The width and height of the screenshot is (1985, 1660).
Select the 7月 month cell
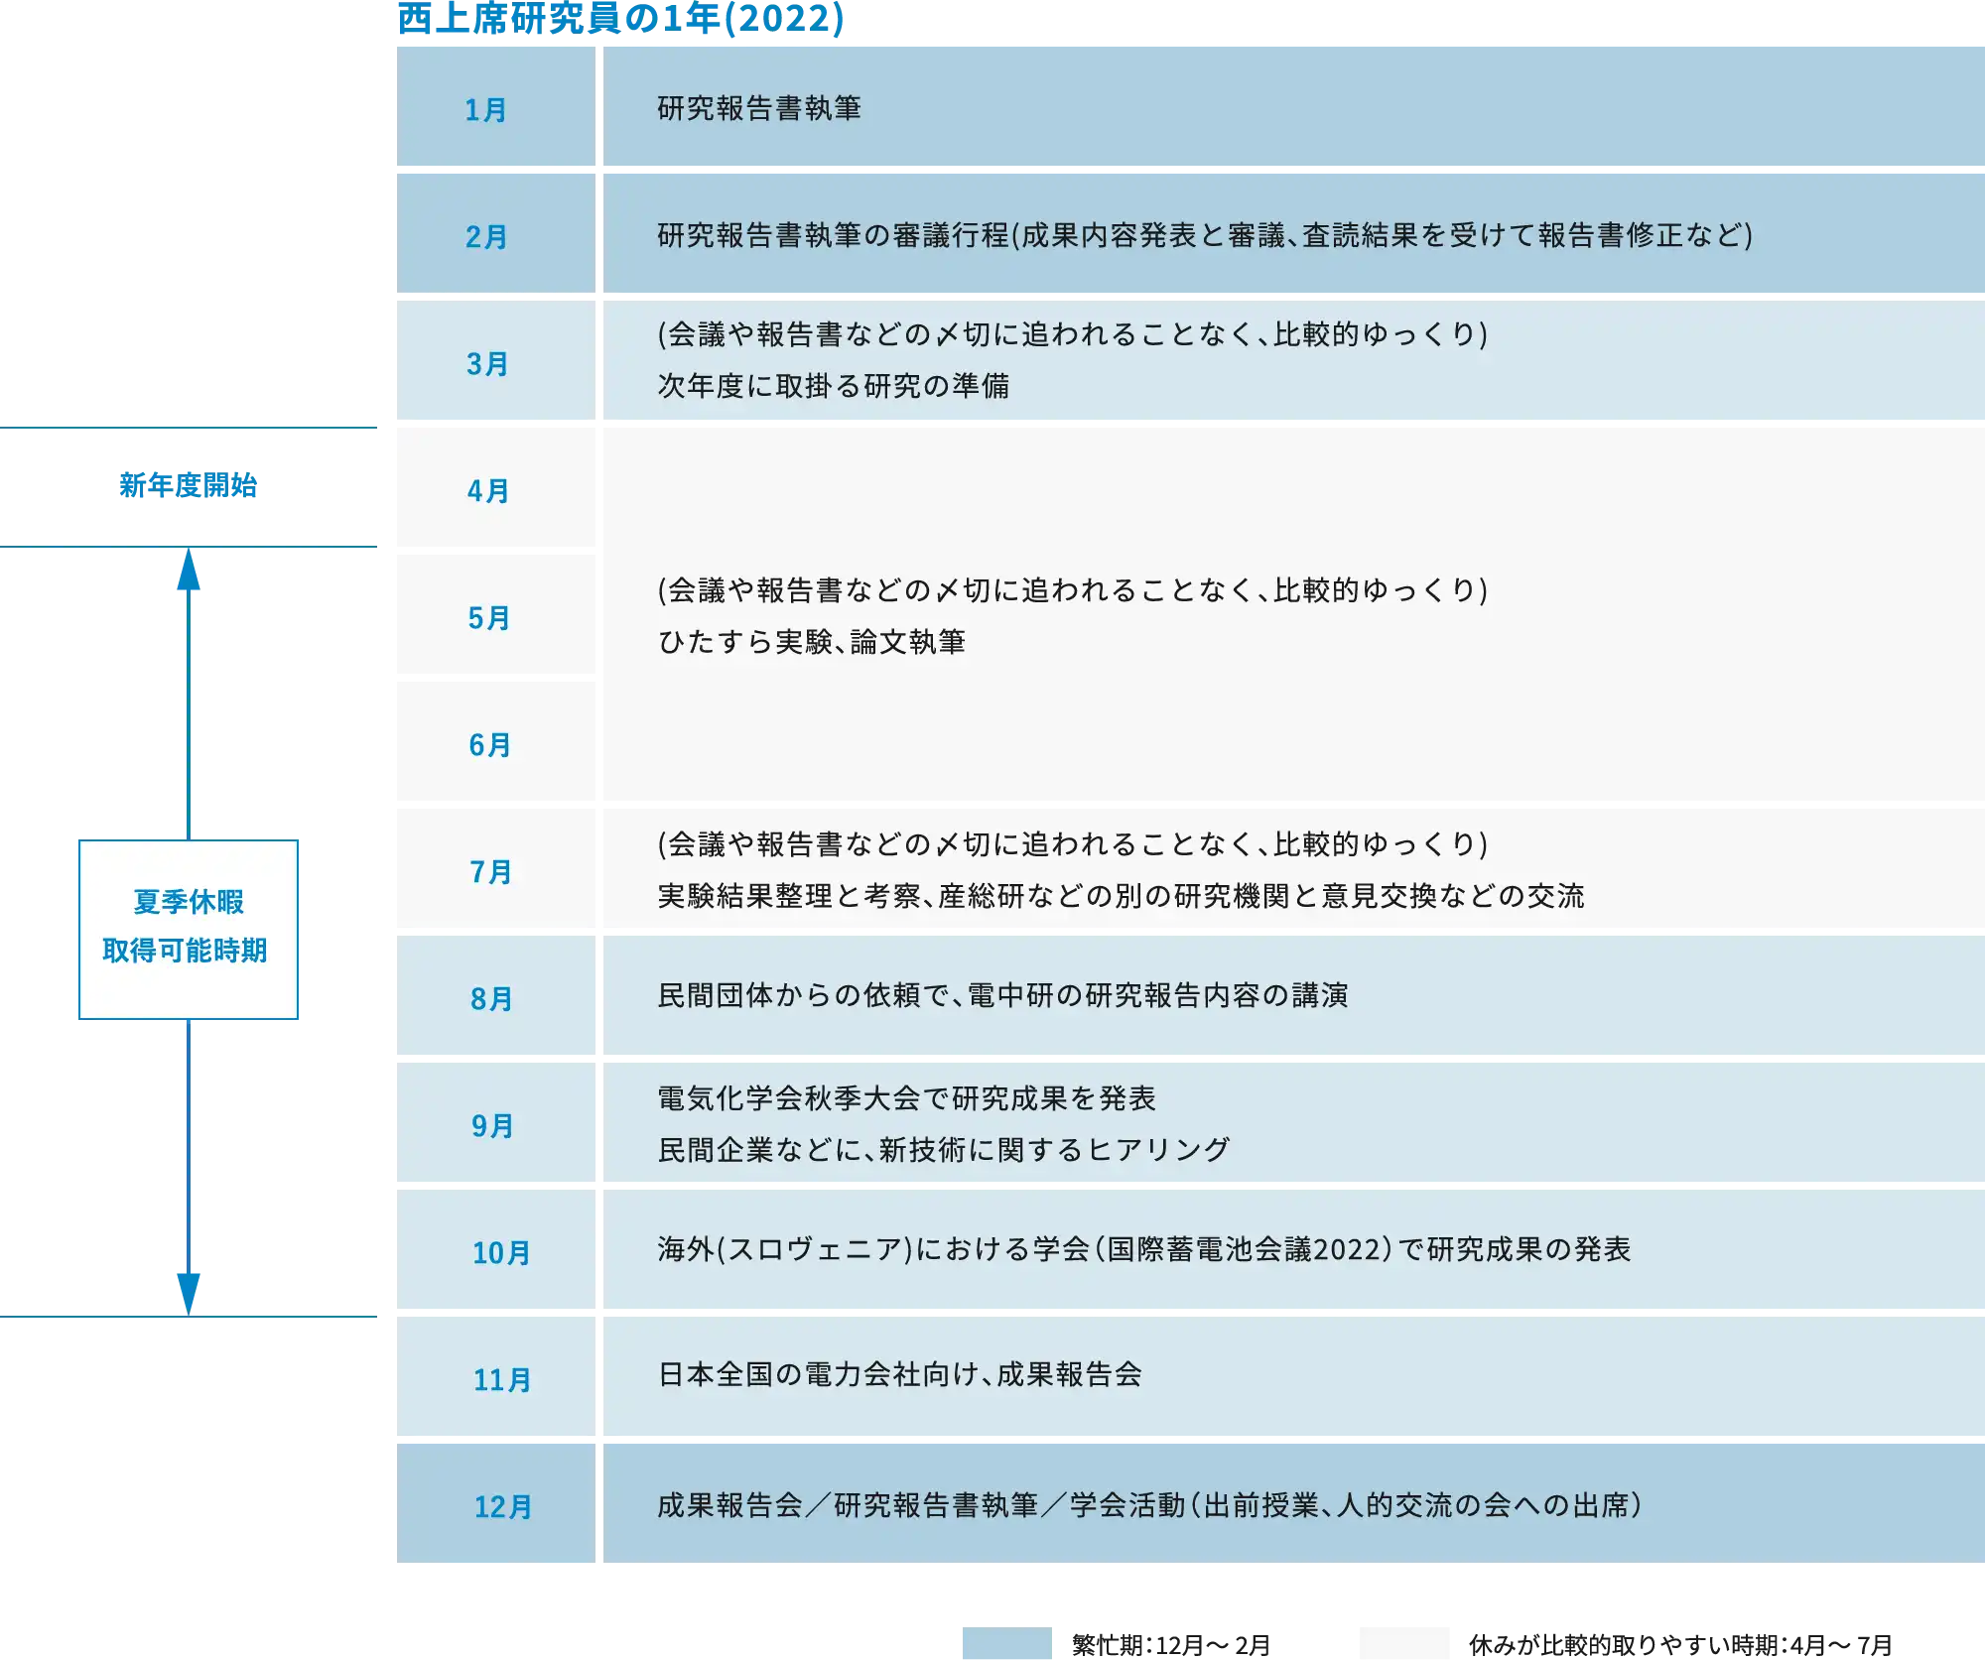tap(496, 868)
